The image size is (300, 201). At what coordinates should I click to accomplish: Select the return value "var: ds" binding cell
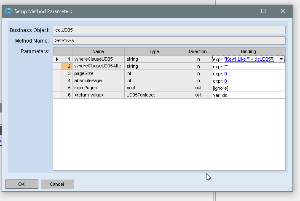click(248, 95)
